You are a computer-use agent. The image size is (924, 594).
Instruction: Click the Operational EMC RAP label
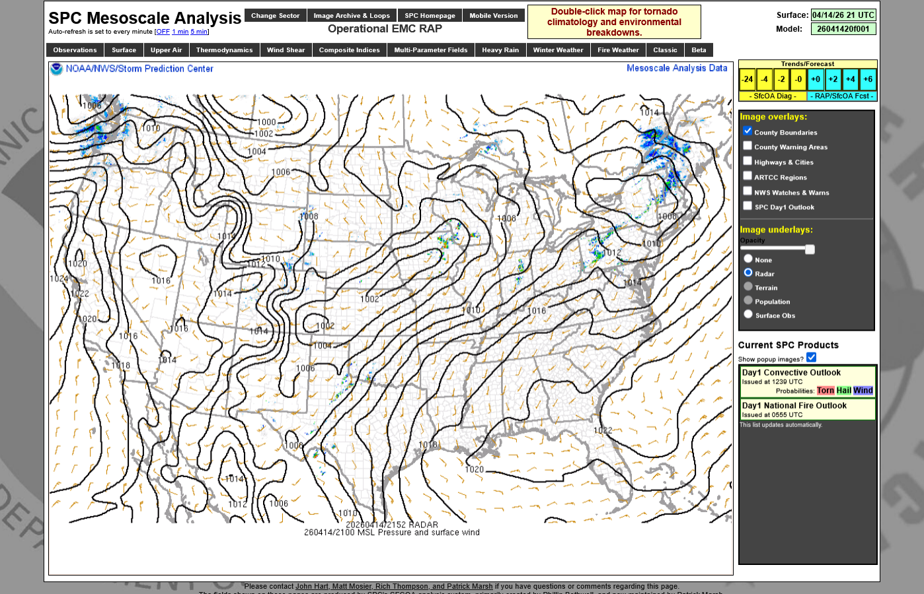(385, 29)
